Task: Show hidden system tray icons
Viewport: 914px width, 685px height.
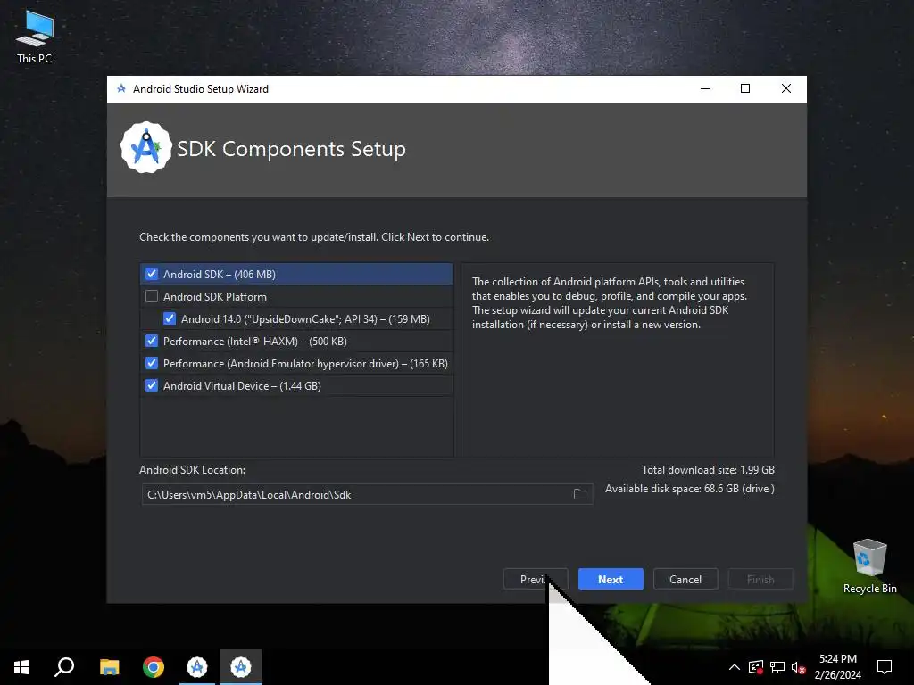Action: 735,667
